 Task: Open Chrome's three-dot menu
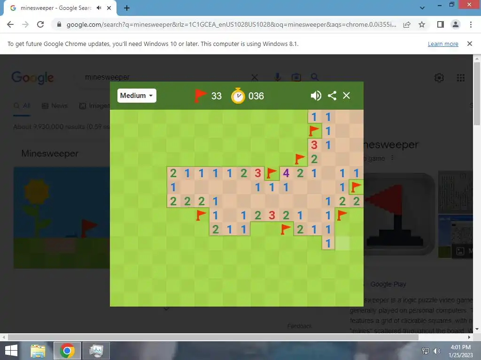pos(471,24)
